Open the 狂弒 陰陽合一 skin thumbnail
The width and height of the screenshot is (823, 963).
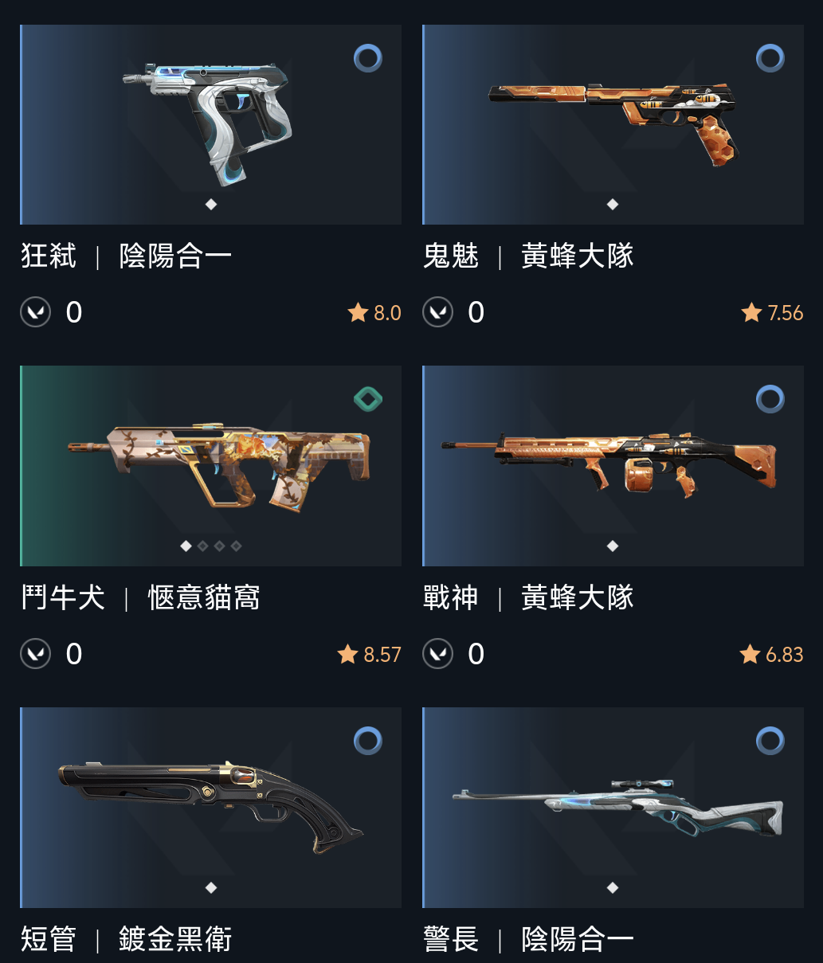[211, 124]
